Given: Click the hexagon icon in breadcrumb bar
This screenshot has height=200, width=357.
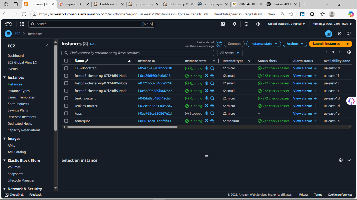Looking at the screenshot, I should point(340,34).
